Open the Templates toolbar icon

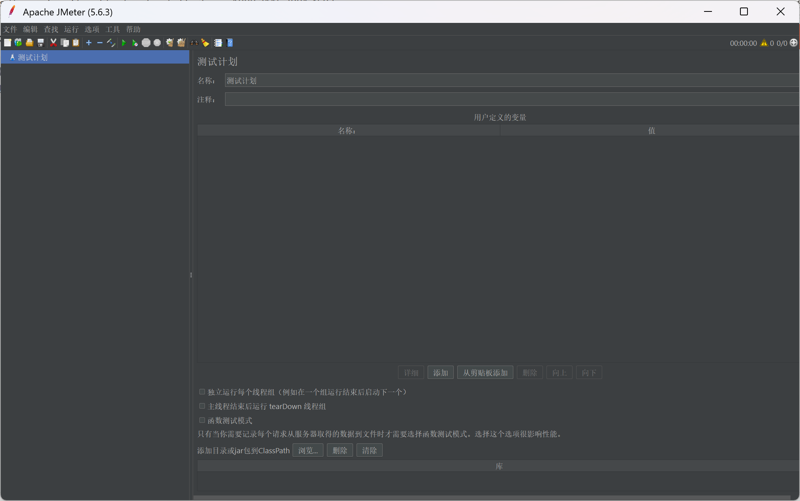point(18,43)
